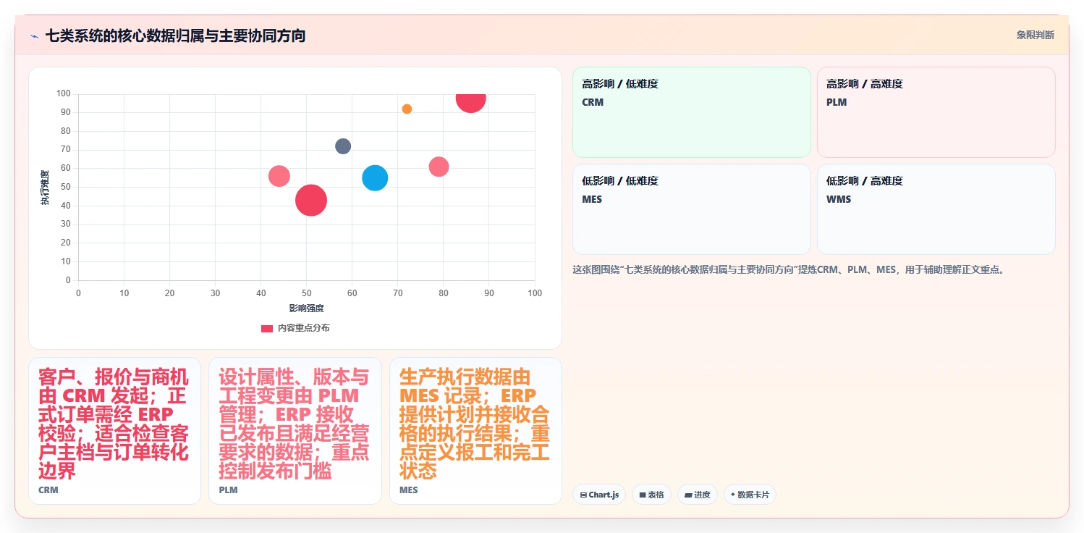The height and width of the screenshot is (533, 1084).
Task: Open the red CRM customer and quote card
Action: click(114, 431)
